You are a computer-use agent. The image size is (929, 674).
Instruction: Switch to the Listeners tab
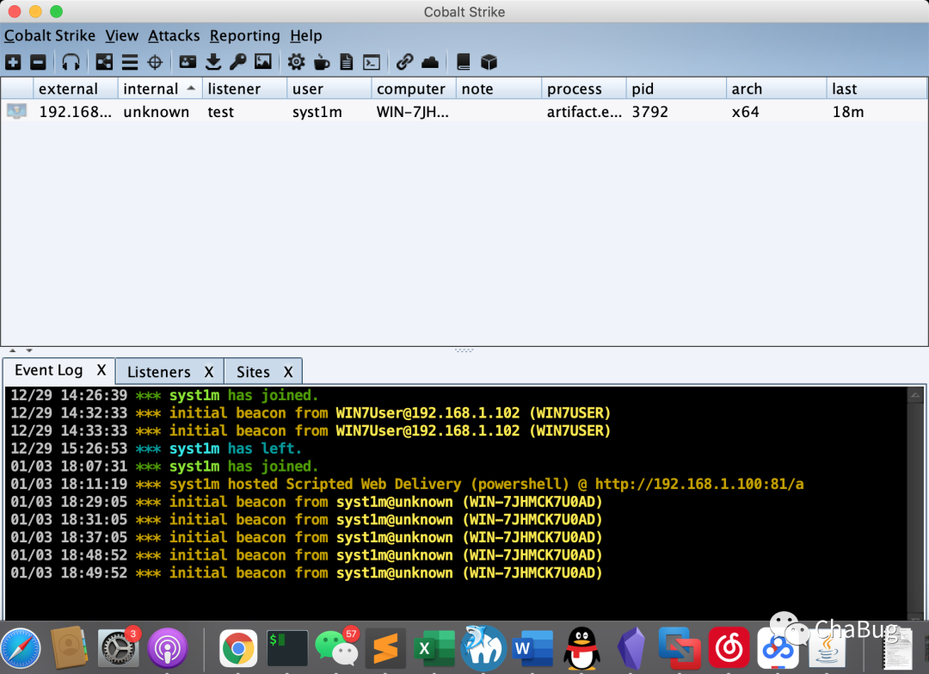click(x=159, y=372)
